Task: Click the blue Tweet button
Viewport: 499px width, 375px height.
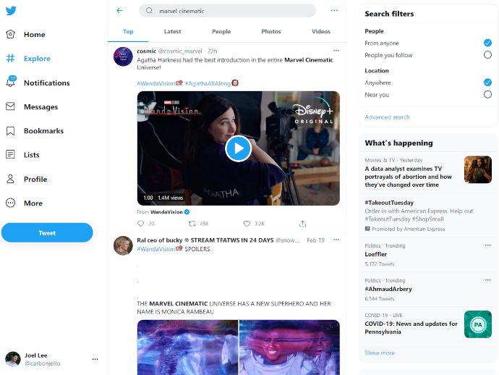Action: (x=47, y=233)
